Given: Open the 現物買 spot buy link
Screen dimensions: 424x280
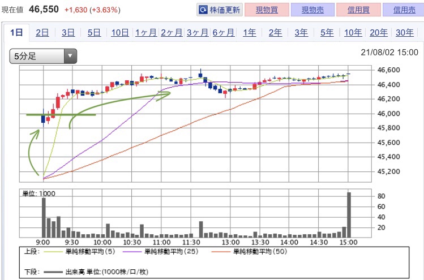Looking at the screenshot, I should coord(267,10).
